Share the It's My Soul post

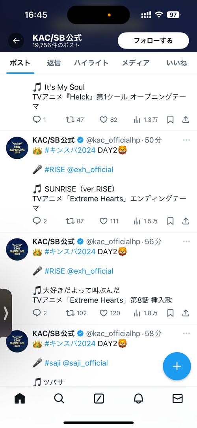(186, 120)
